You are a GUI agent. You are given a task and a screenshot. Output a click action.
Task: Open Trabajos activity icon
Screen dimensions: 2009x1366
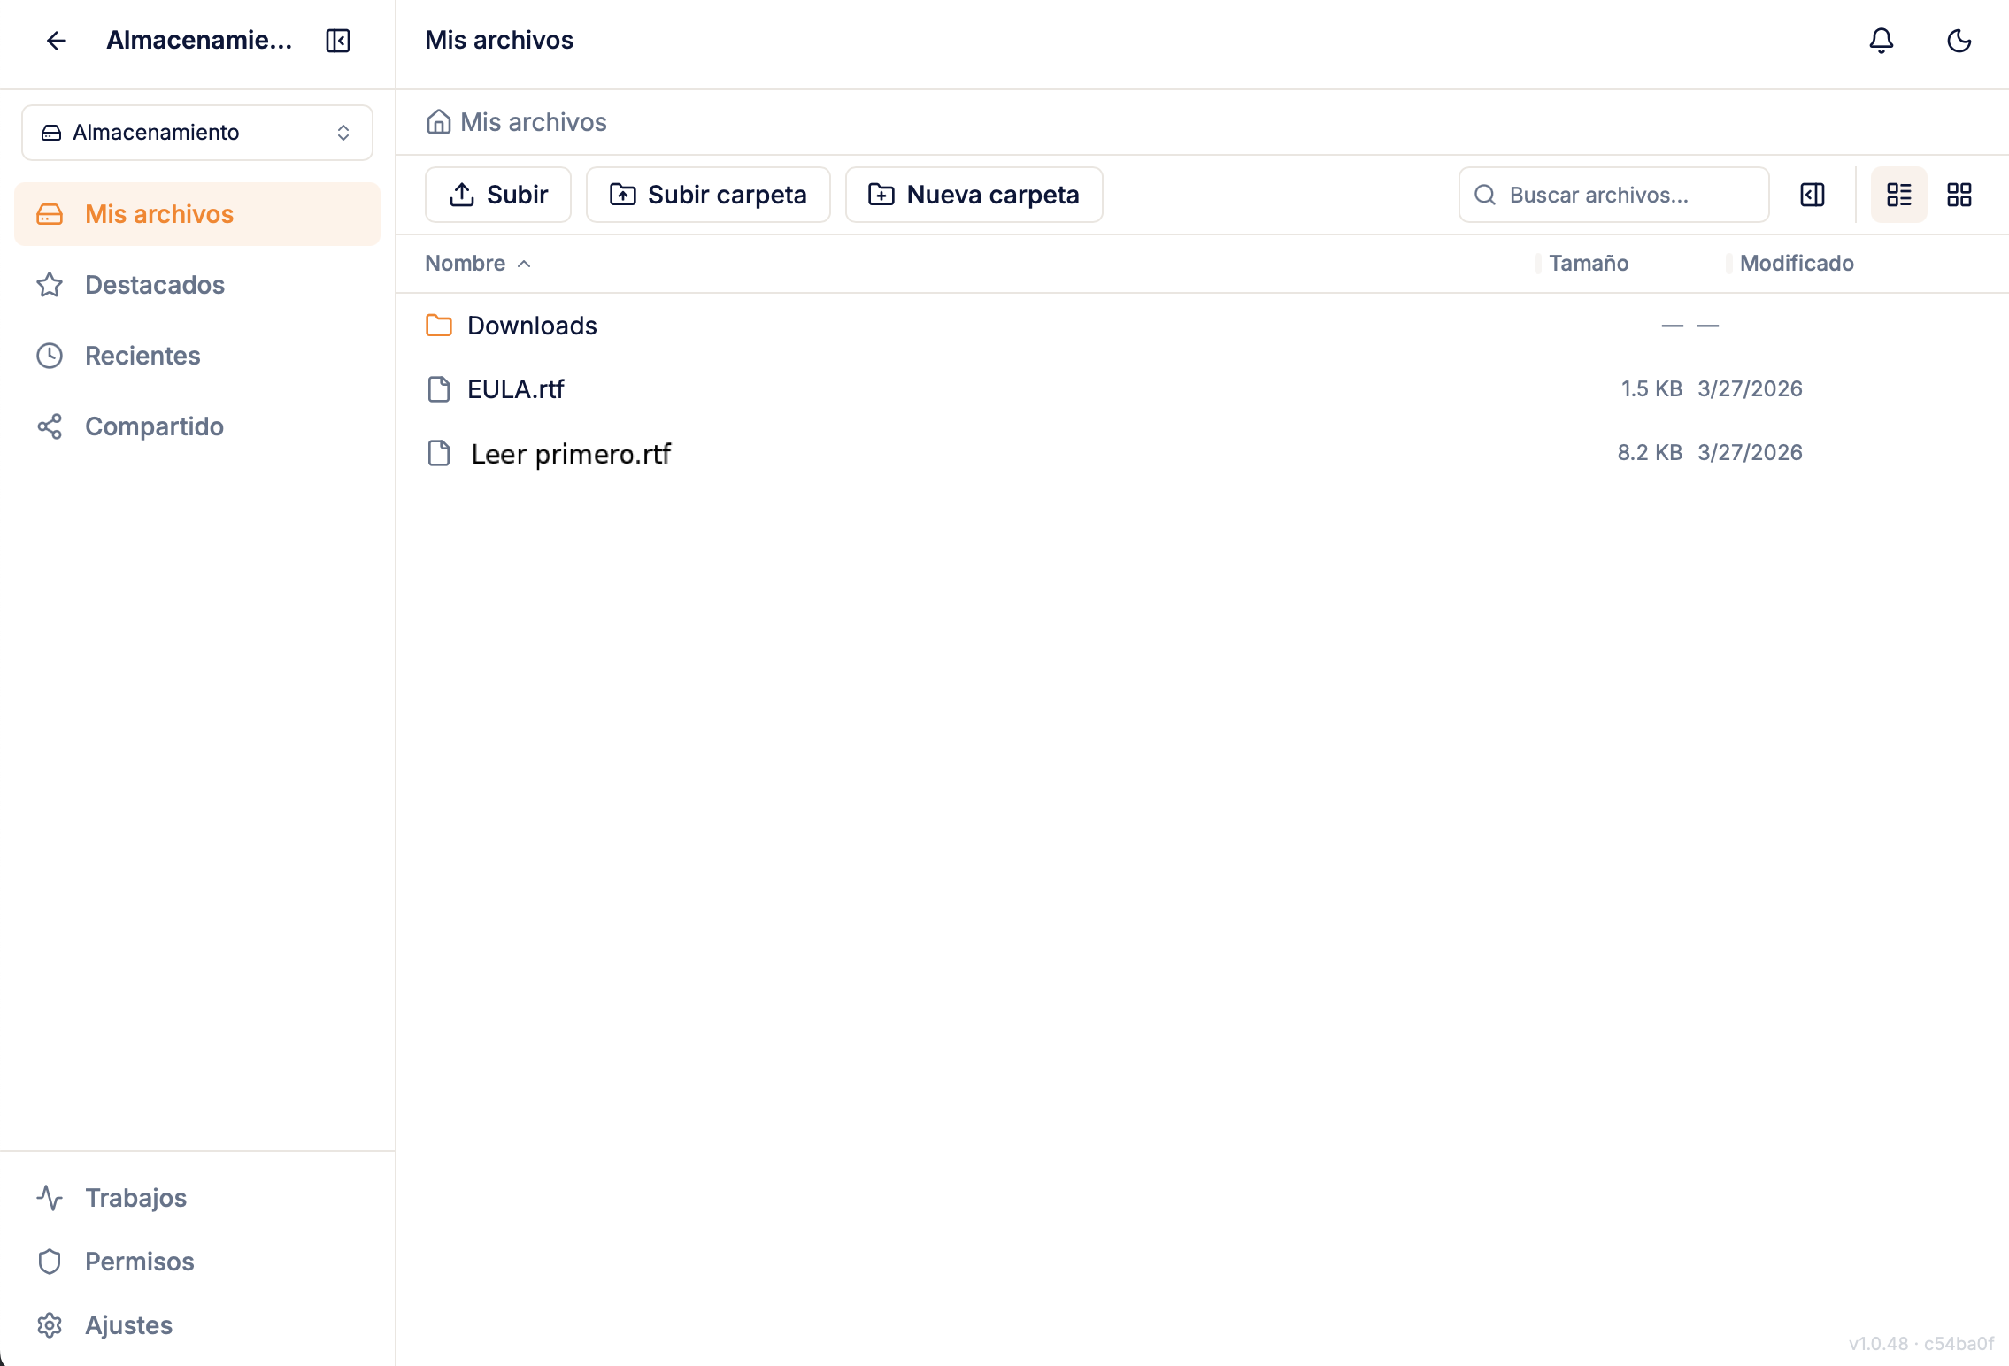pos(50,1198)
